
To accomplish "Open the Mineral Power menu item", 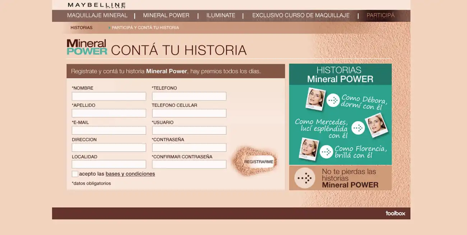I will tap(166, 15).
